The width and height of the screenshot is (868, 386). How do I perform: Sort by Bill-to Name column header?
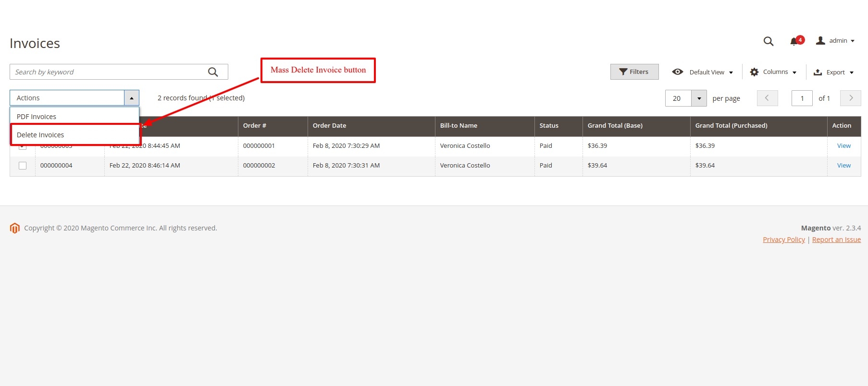[484, 126]
